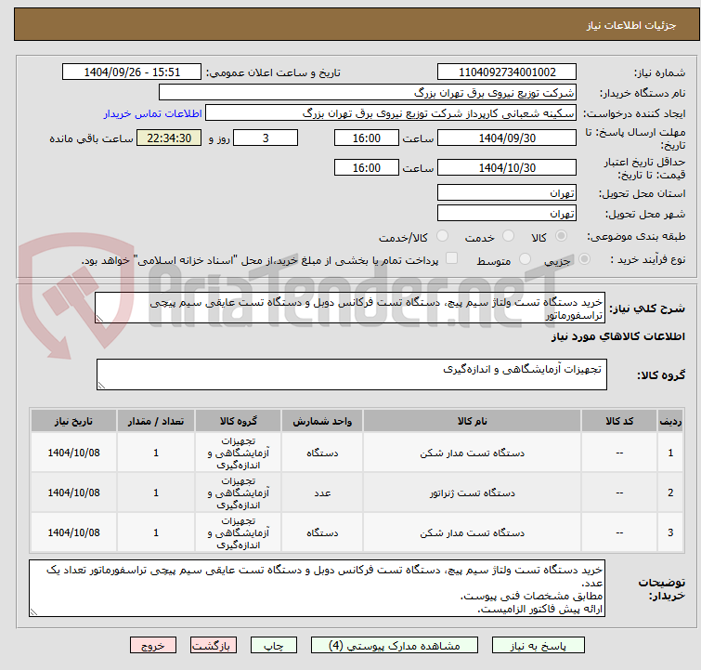Click the remaining days field showing 3

[266, 138]
